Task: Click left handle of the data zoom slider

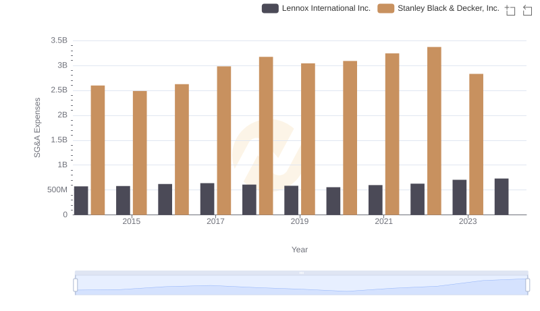Action: (76, 285)
